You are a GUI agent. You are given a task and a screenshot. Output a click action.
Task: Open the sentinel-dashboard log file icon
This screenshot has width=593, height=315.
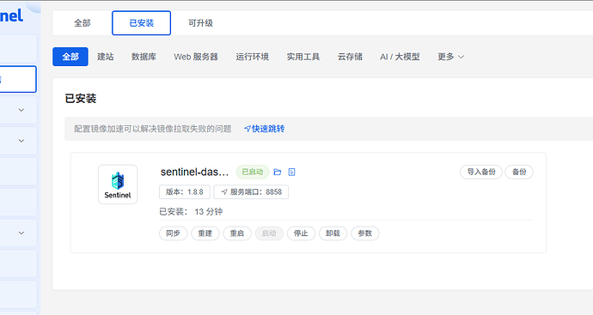coord(291,173)
